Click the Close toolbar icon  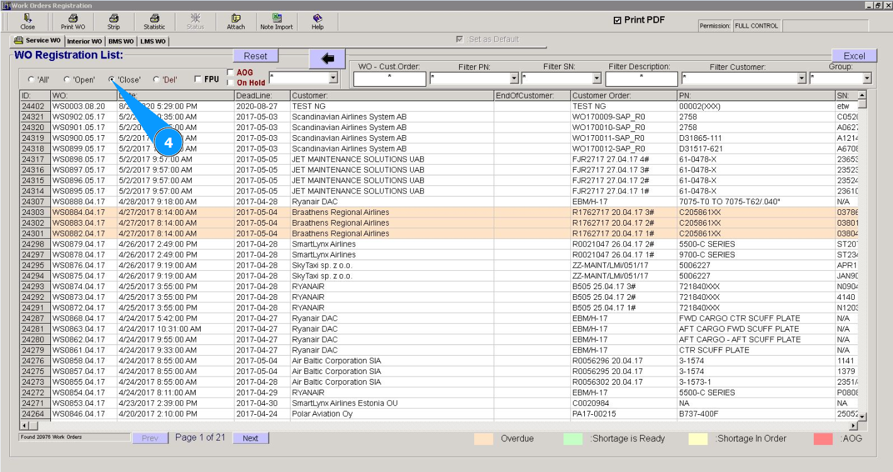(x=28, y=22)
